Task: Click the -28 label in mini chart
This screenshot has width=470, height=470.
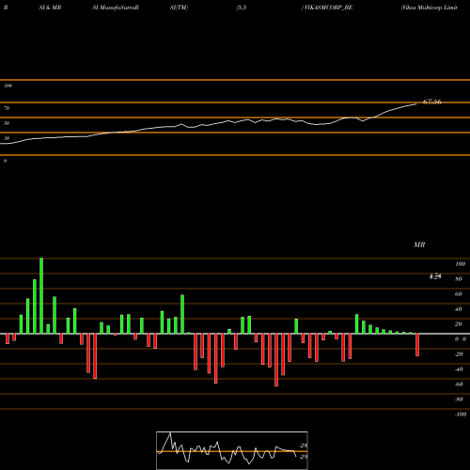Action: [304, 446]
